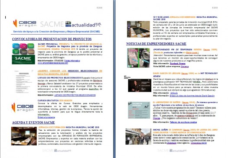Click the Feria del Libro street photo
Screen dimensions: 228x158
(x=138, y=136)
